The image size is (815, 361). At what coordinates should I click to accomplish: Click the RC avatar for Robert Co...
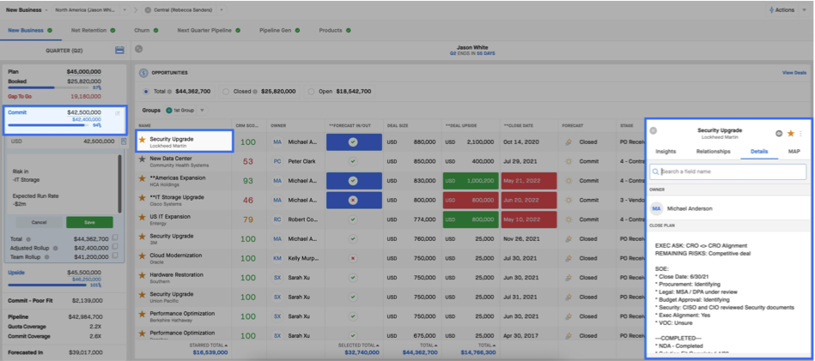click(x=277, y=220)
